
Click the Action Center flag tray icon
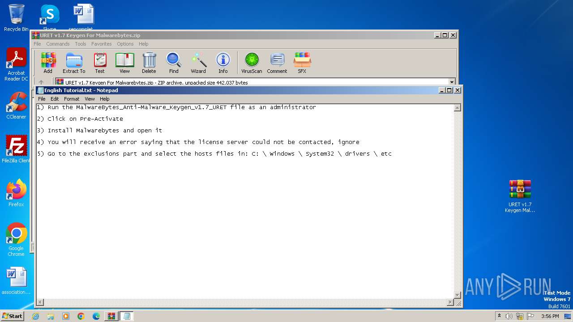click(x=530, y=316)
